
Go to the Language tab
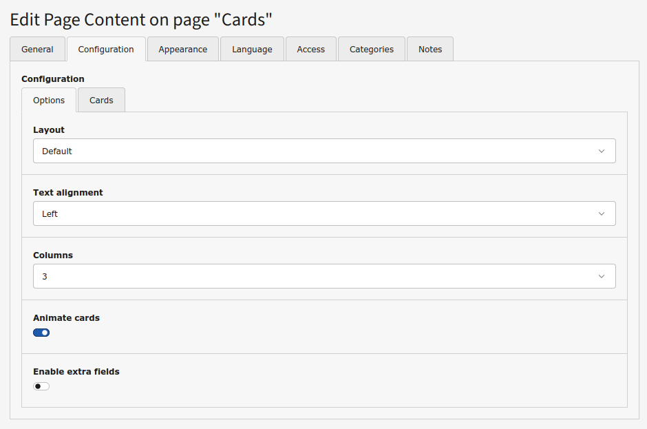click(x=252, y=50)
